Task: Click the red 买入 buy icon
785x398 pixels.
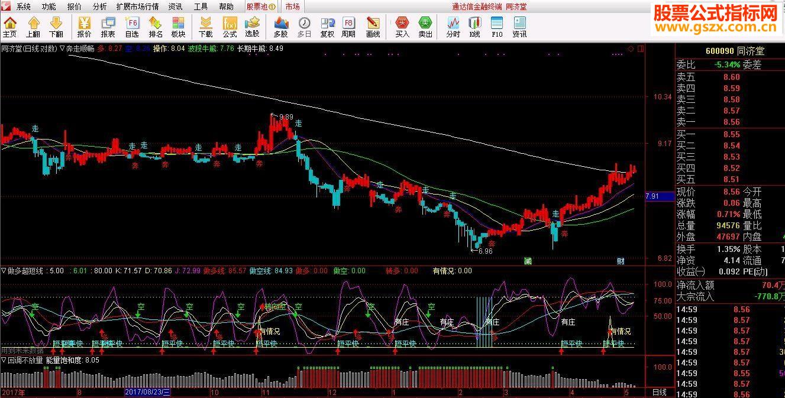Action: pyautogui.click(x=402, y=27)
